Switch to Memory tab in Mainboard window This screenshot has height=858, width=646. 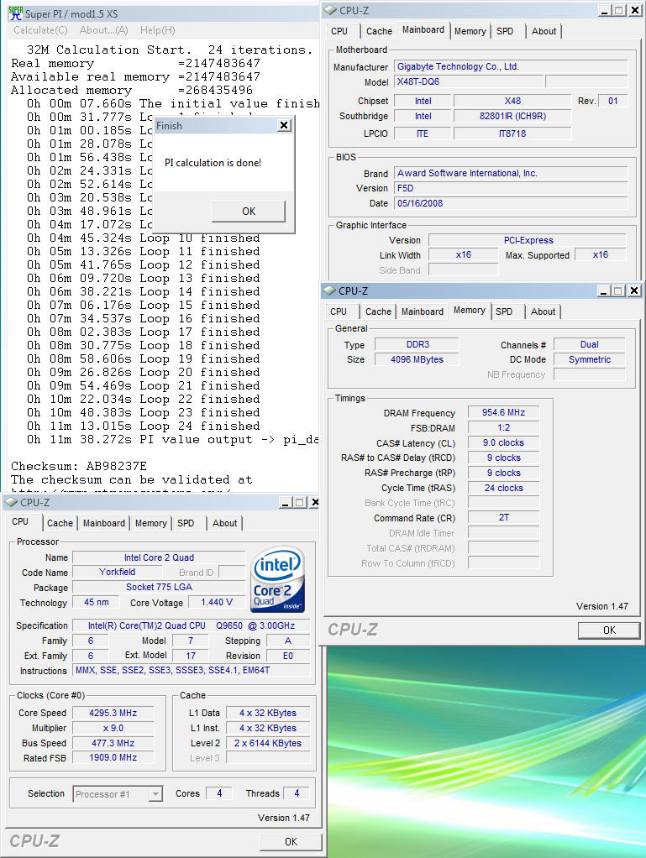[x=470, y=31]
